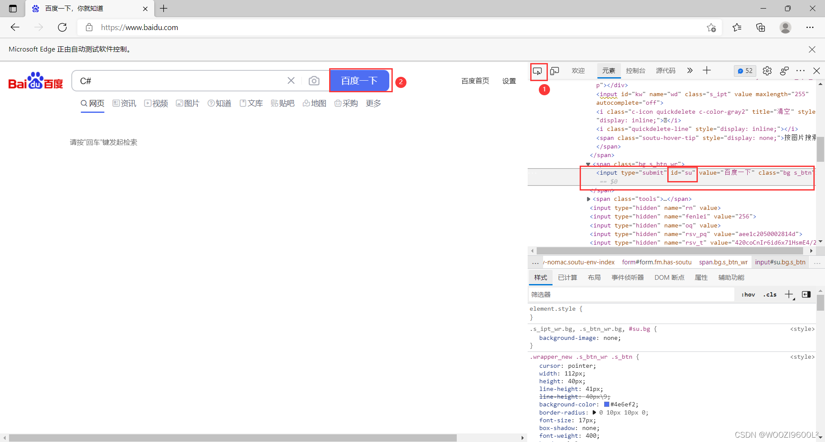Open the collections icon
Image resolution: width=825 pixels, height=442 pixels.
(x=761, y=27)
